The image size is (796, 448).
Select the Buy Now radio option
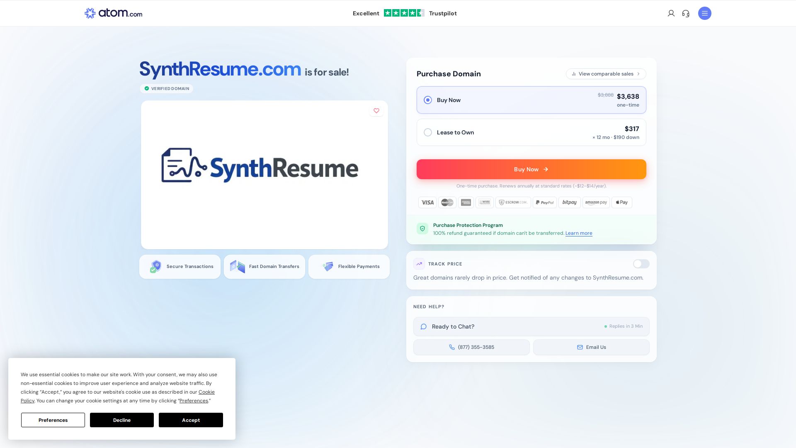click(x=428, y=100)
